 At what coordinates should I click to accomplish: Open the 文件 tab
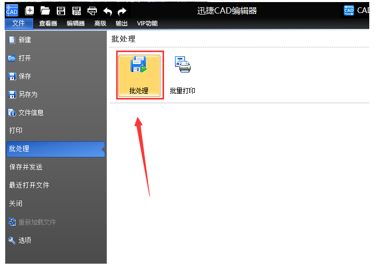pos(19,23)
